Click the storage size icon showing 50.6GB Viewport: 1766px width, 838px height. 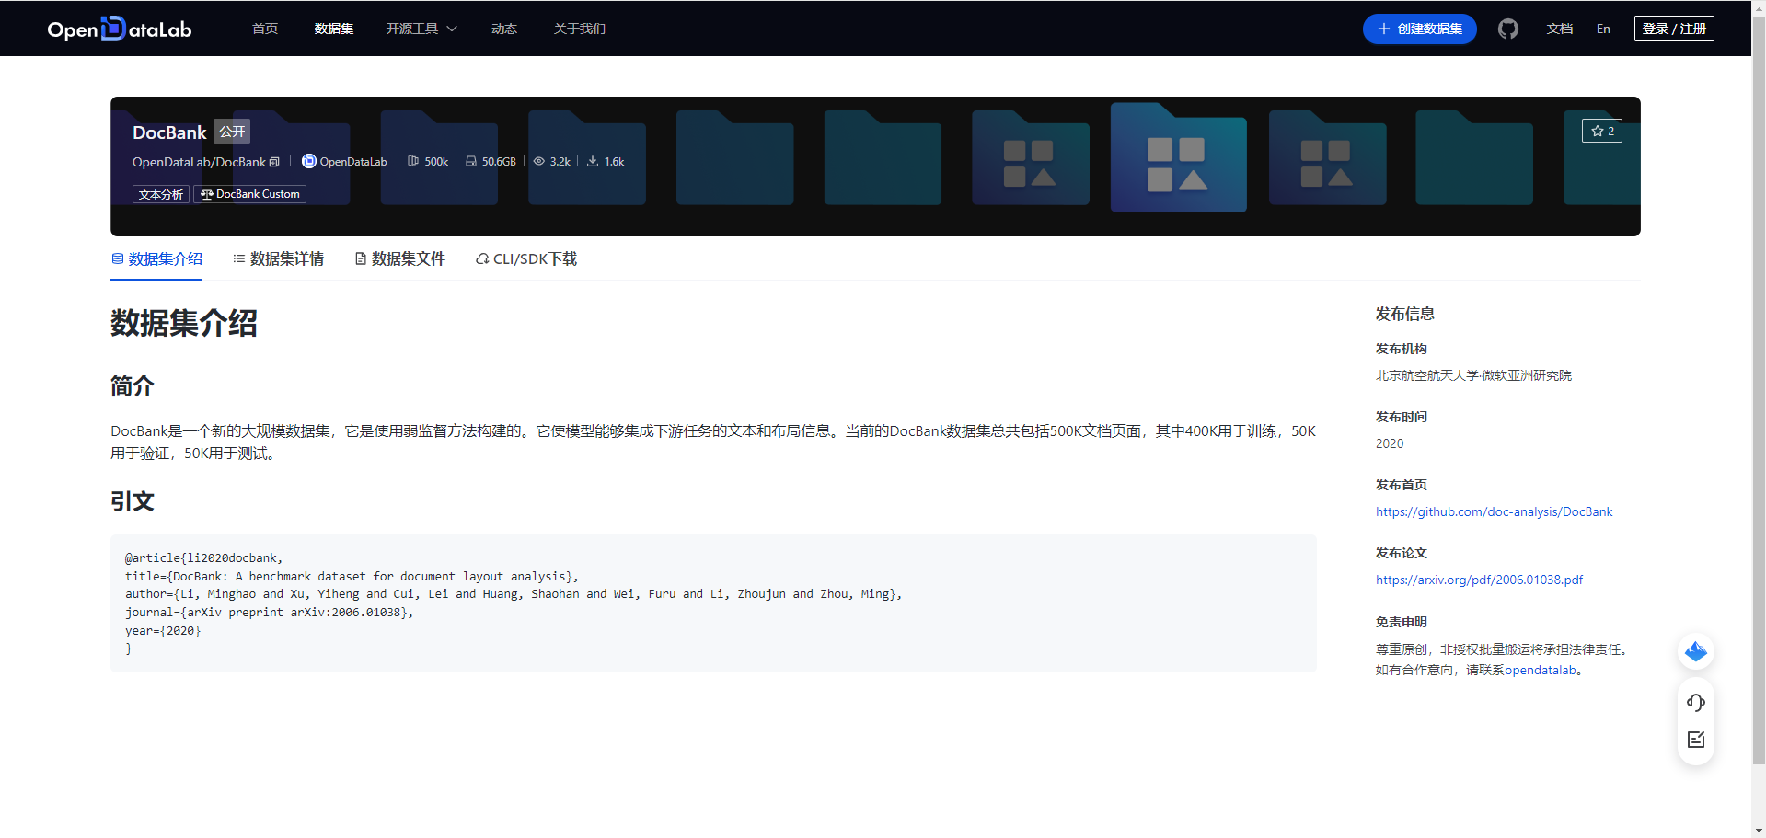(472, 161)
